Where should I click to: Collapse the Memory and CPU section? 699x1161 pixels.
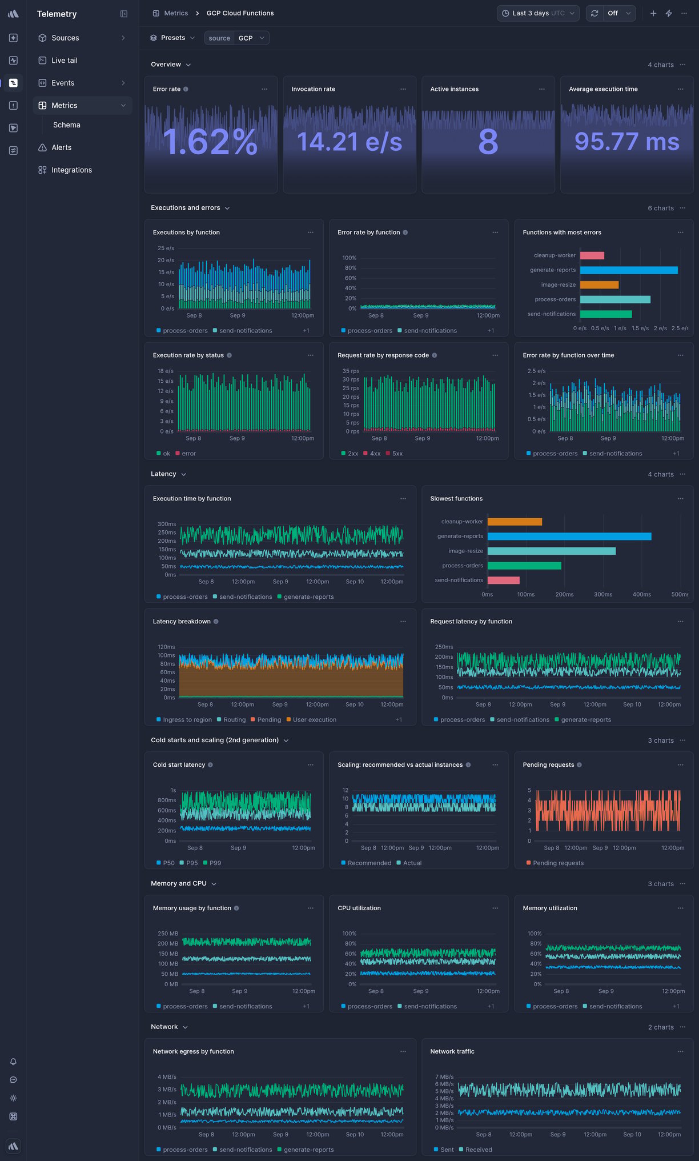tap(183, 884)
